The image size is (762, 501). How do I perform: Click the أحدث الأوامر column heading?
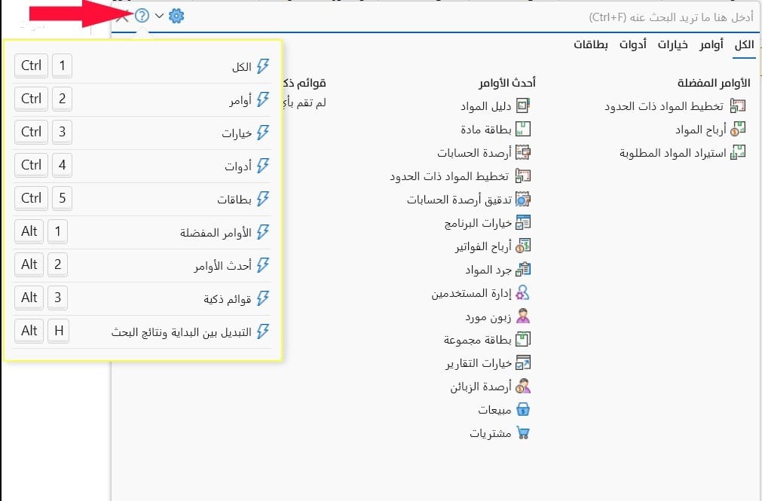point(506,83)
